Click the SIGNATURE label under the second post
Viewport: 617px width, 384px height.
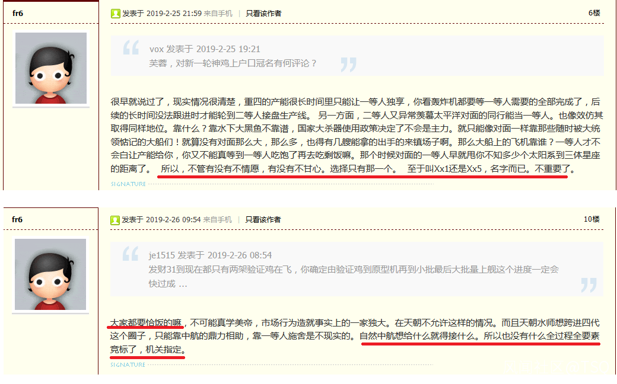pyautogui.click(x=128, y=365)
